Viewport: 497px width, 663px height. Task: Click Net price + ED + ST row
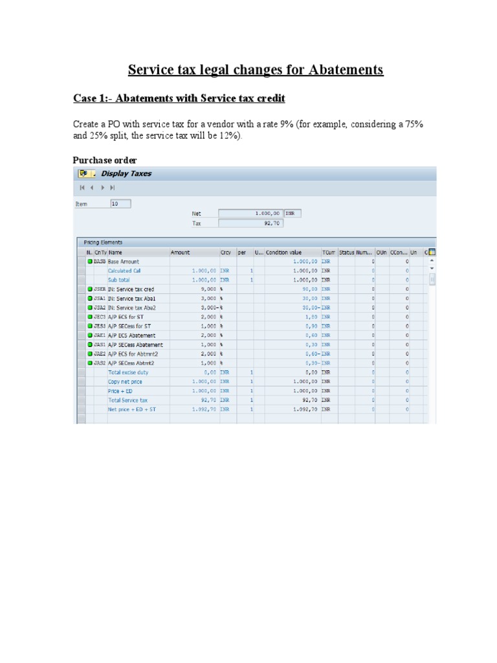point(132,409)
